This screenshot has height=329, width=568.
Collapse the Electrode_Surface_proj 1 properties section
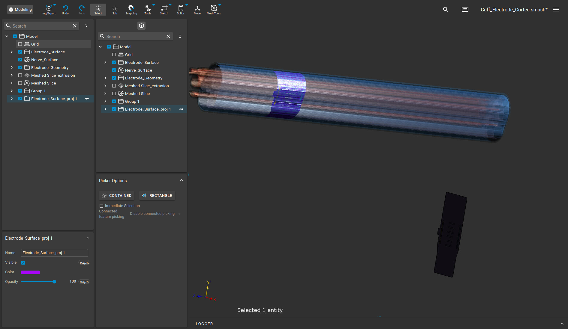(x=88, y=238)
